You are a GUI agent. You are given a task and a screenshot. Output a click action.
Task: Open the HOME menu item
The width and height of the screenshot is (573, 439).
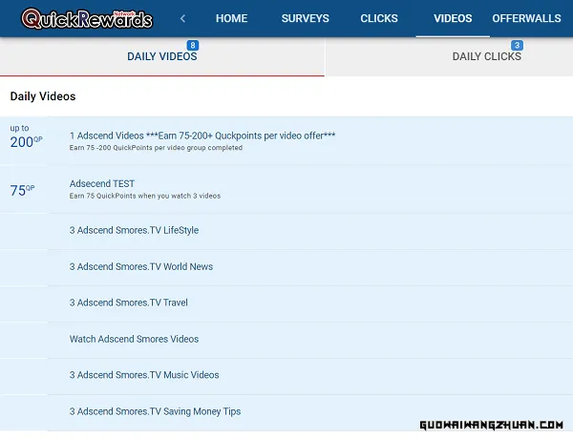click(231, 18)
